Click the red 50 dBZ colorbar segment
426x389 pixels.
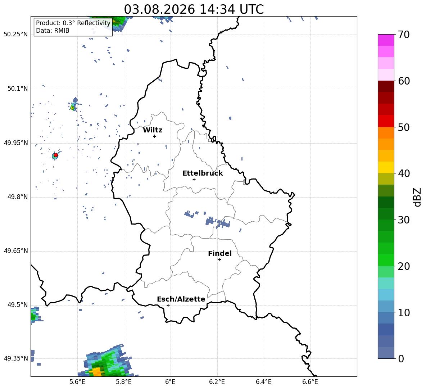pos(386,121)
